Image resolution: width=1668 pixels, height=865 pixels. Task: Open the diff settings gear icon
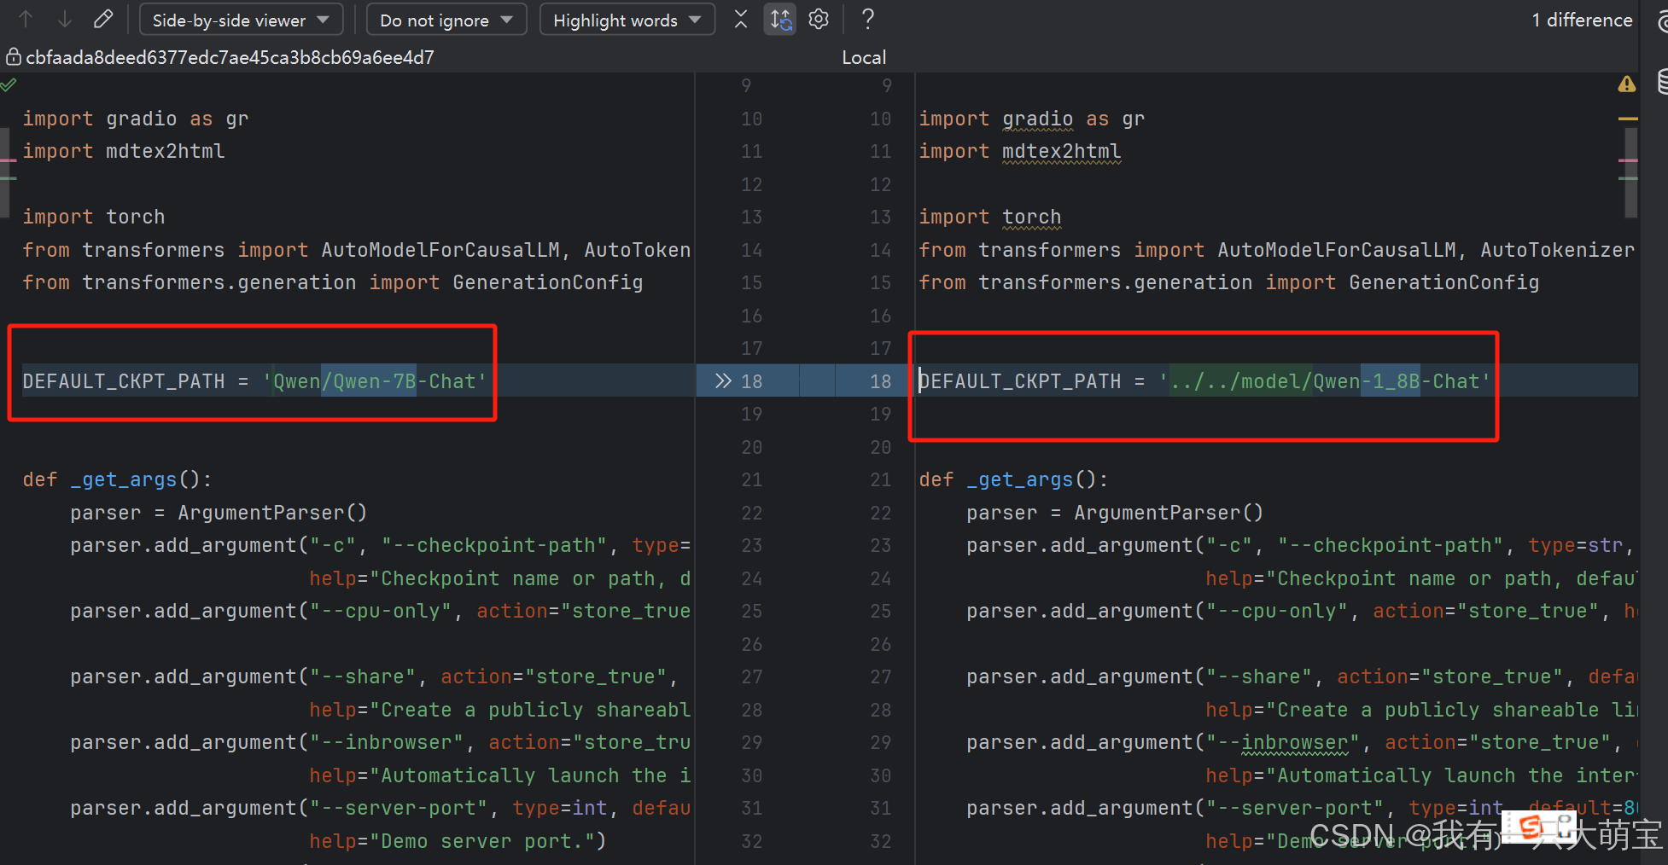pyautogui.click(x=818, y=19)
